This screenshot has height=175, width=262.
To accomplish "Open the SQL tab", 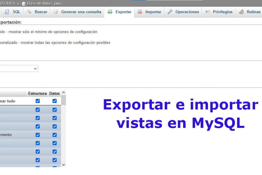I will (x=12, y=12).
